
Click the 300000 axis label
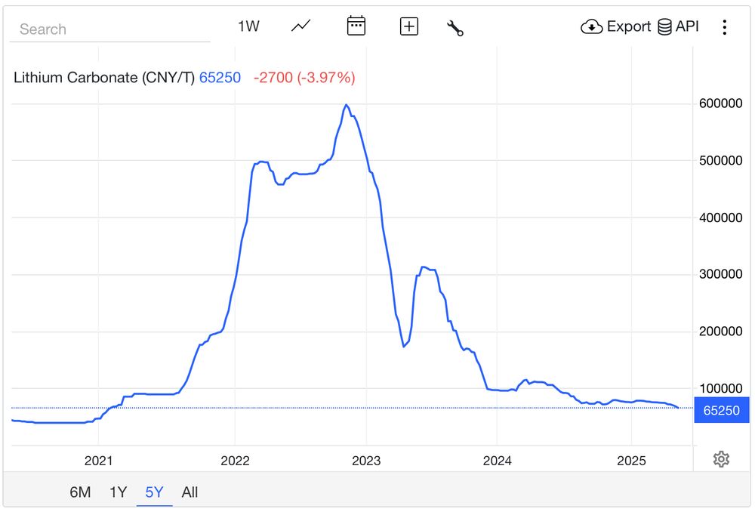click(720, 274)
